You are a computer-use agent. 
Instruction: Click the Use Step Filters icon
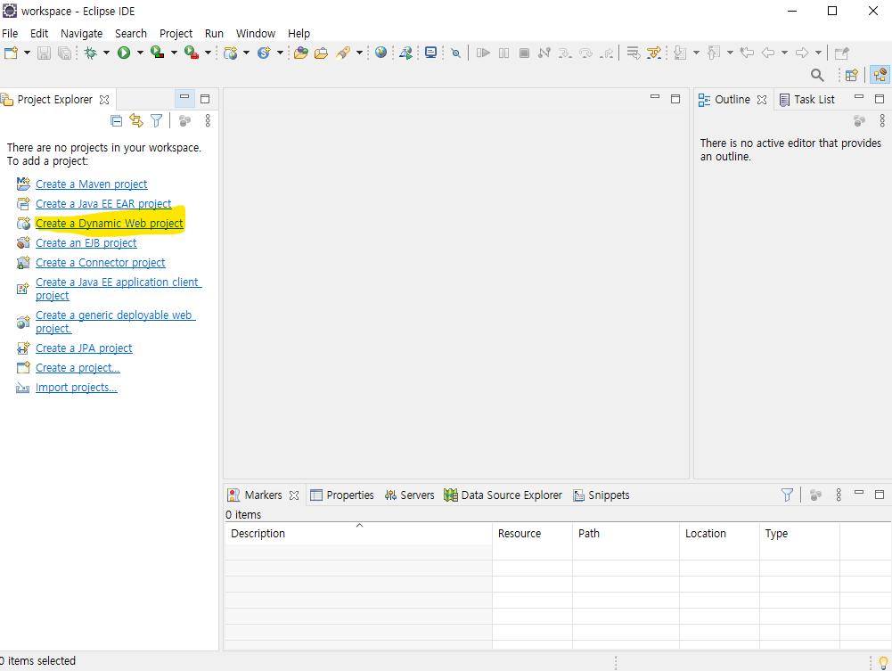click(654, 53)
